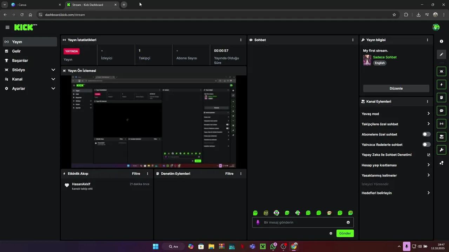Open Kanal Eylemleri panel three-dot menu
This screenshot has width=449, height=252.
pos(427,101)
